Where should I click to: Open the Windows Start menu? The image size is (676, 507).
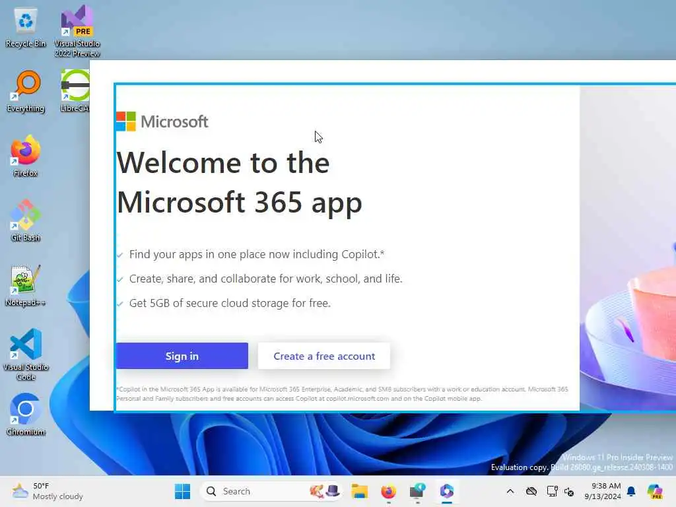tap(182, 491)
